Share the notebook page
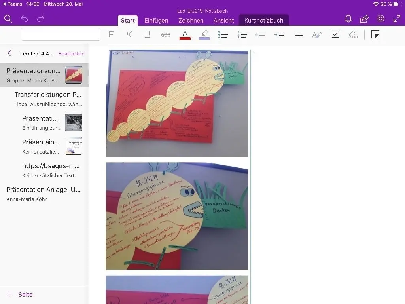 pos(364,19)
